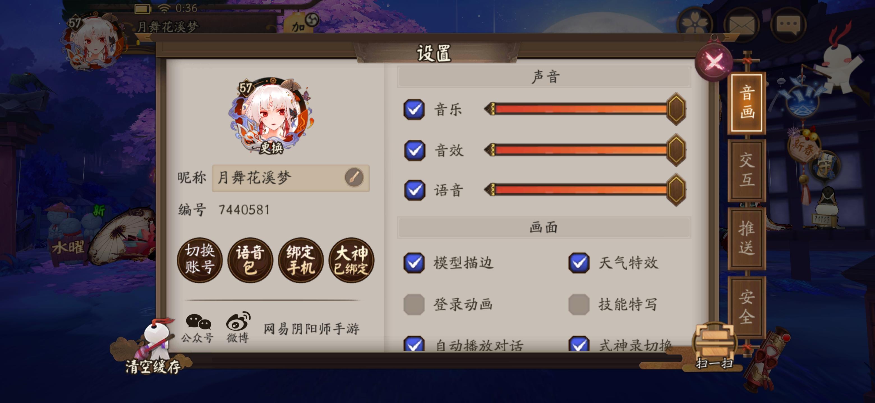Uncheck the 音效 sound effects checkbox
Viewport: 875px width, 403px height.
(x=414, y=150)
